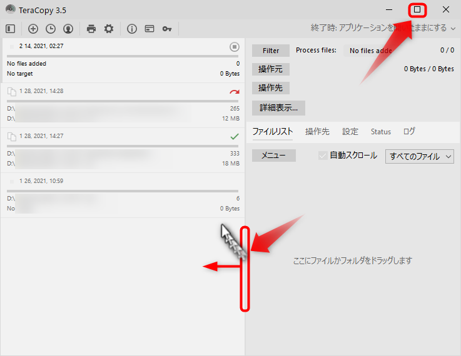Open the history clock icon

point(51,29)
